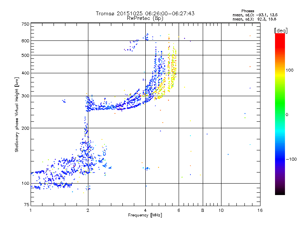Click the x-axis tick label '8'
Viewport: 306px width, 229px height.
pos(203,210)
